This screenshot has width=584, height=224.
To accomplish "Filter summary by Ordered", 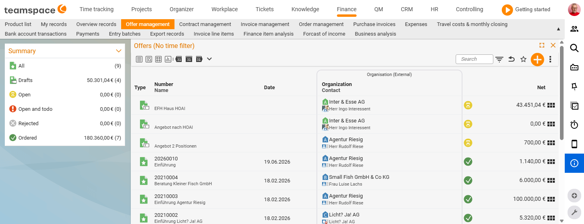I will (x=65, y=138).
